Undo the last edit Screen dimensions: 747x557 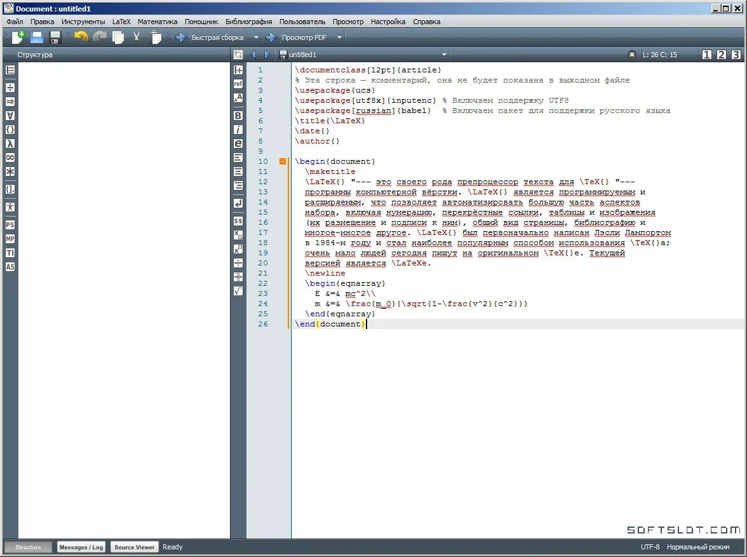click(x=81, y=37)
